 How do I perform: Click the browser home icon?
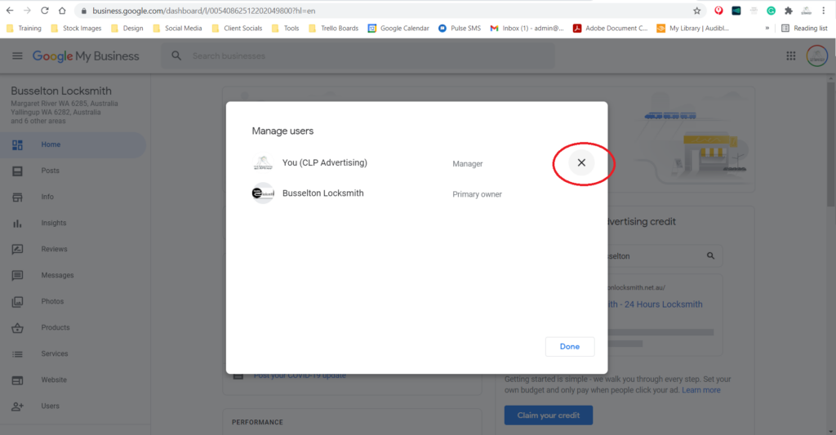click(62, 11)
